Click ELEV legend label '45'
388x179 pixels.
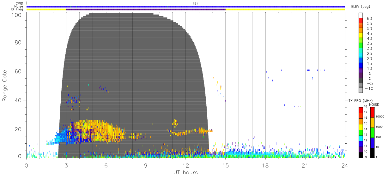(x=369, y=33)
